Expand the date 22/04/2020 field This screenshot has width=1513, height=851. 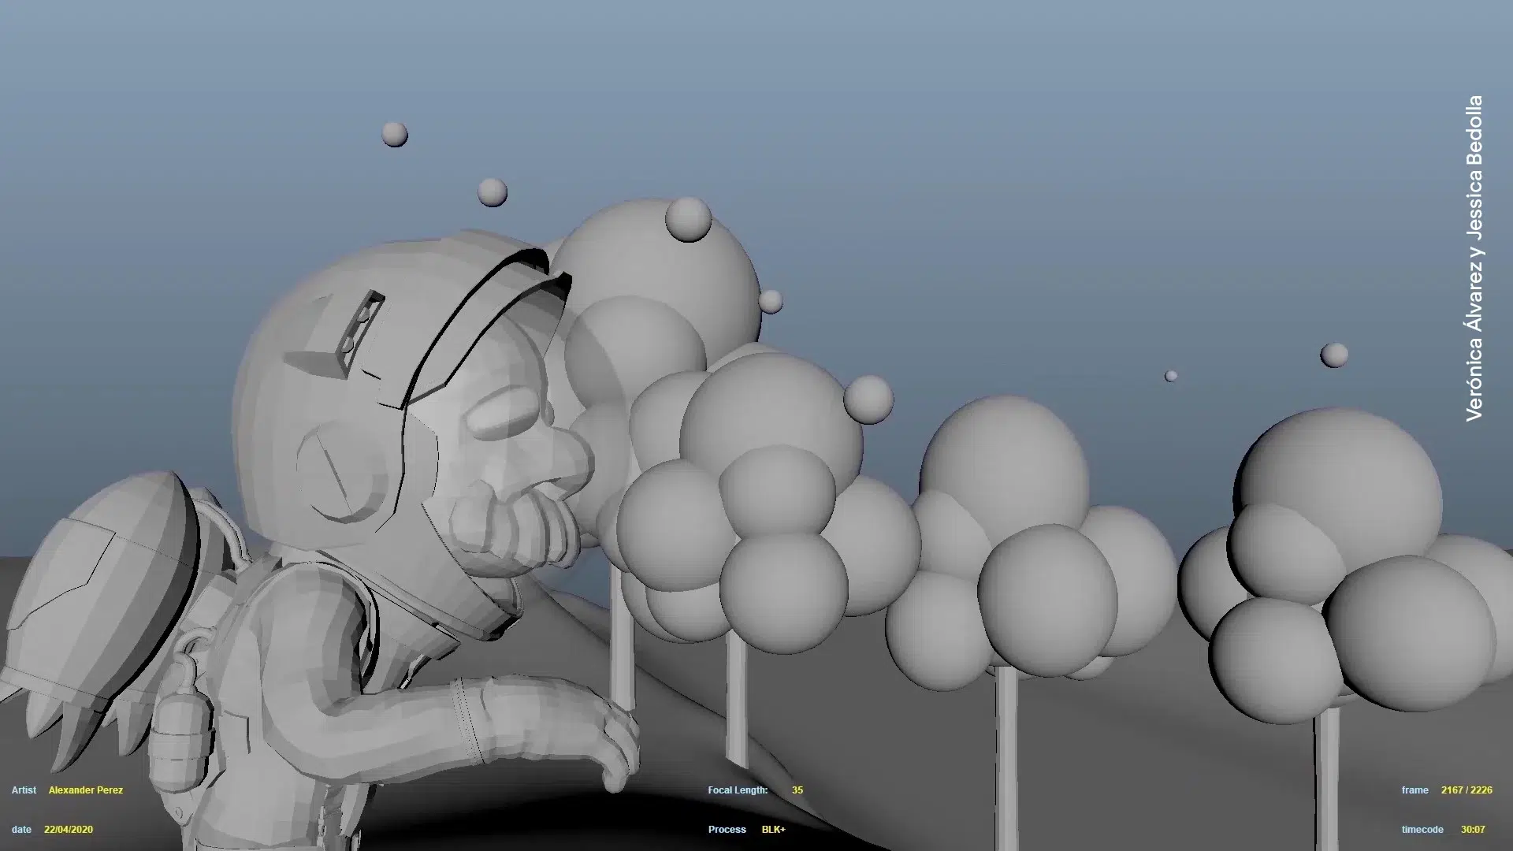click(68, 829)
